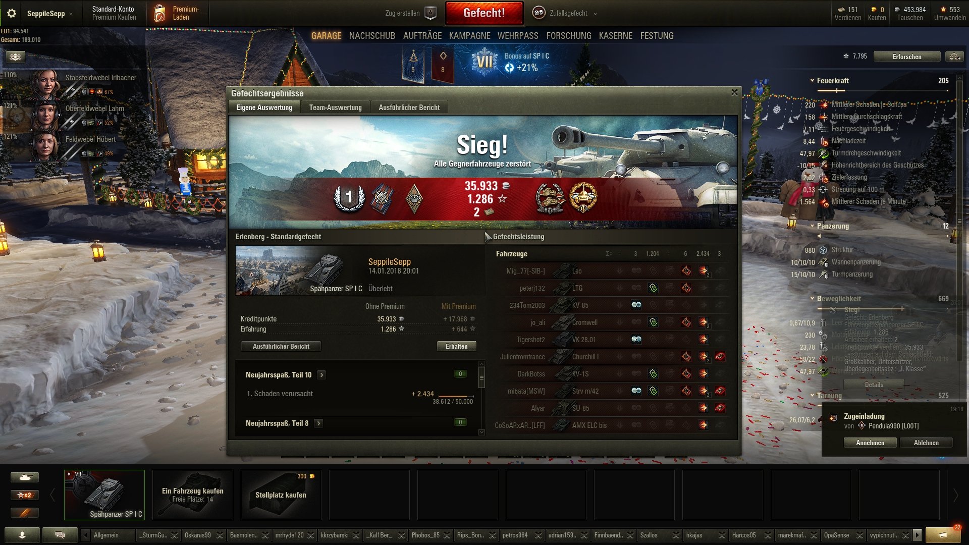Click the tank filter icon in carousel

pos(25,477)
